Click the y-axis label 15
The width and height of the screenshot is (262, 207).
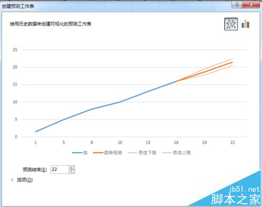[x=15, y=84]
